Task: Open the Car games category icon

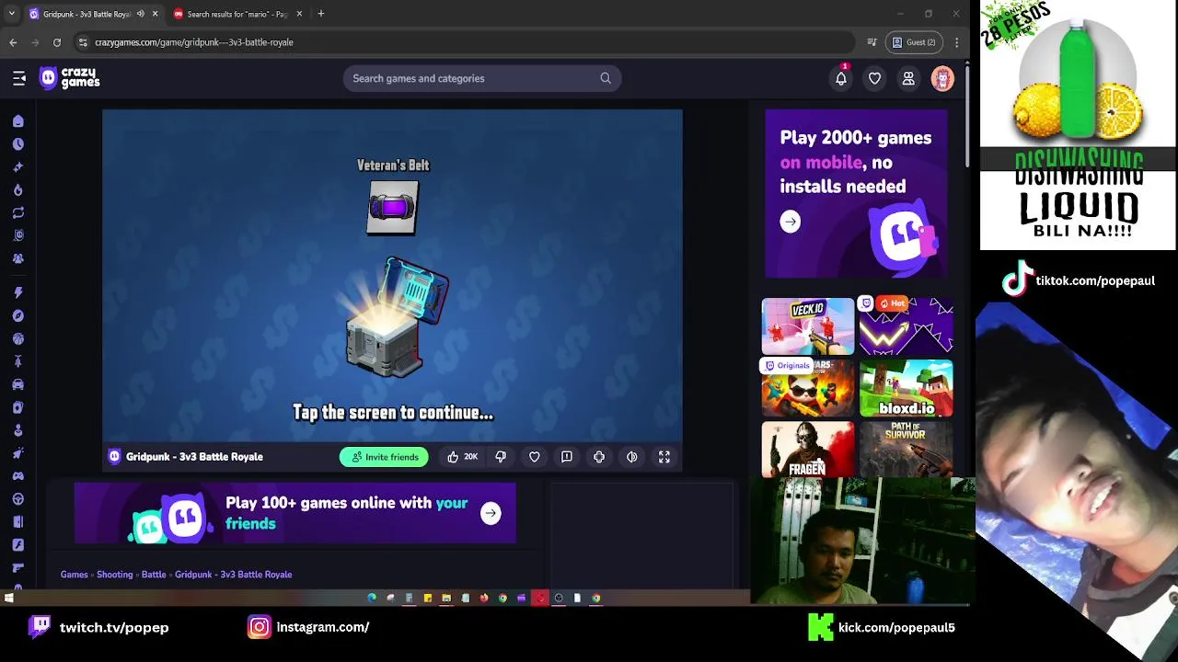Action: click(17, 384)
